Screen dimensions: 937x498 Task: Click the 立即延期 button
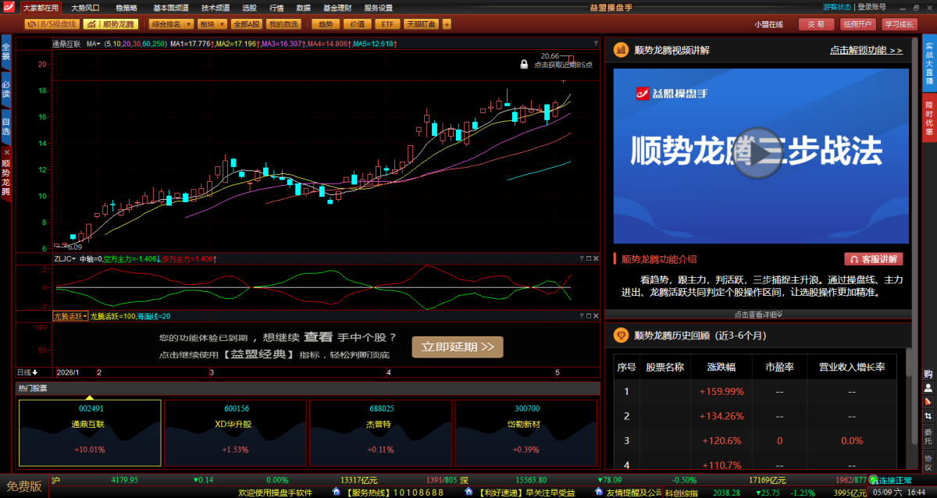pos(458,347)
